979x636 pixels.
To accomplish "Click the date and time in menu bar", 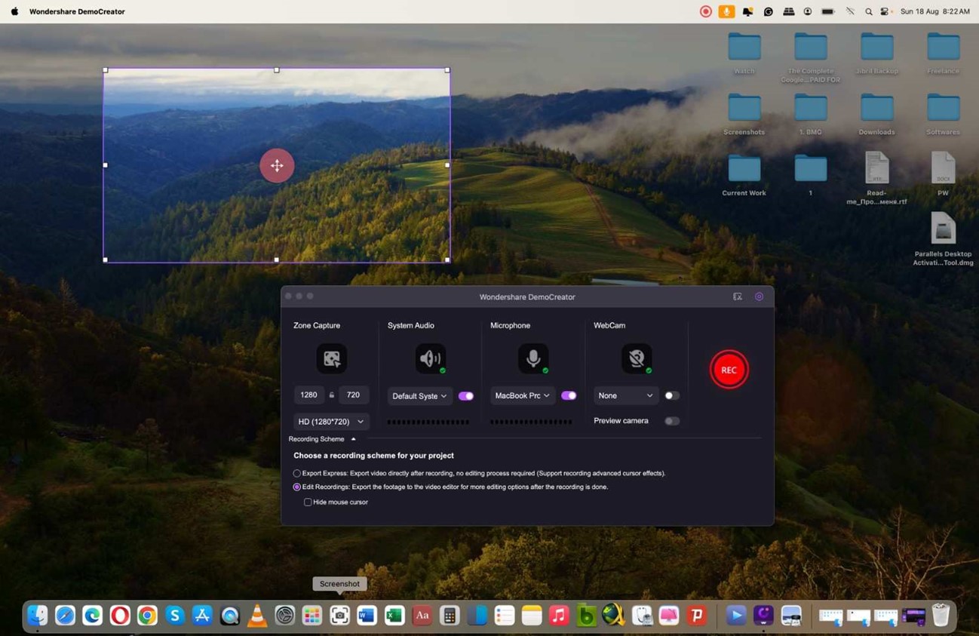I will pos(934,11).
